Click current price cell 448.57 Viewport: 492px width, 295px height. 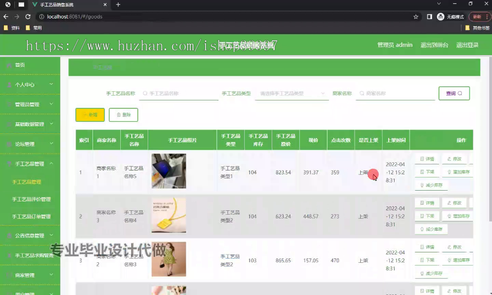pos(311,216)
